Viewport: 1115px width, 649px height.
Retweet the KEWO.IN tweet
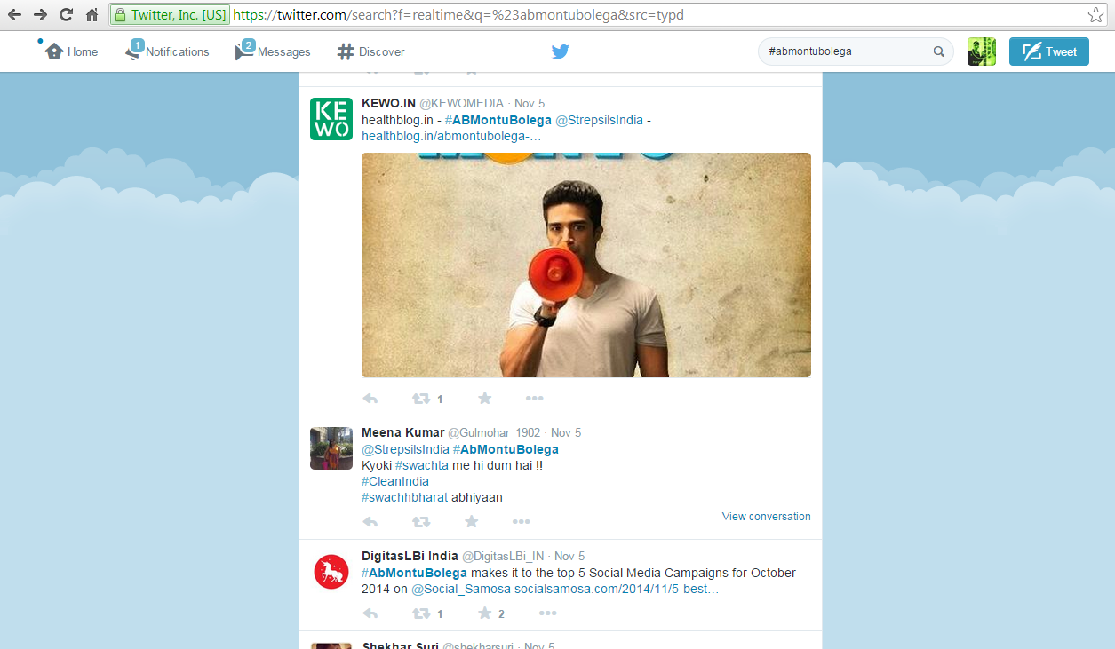421,399
